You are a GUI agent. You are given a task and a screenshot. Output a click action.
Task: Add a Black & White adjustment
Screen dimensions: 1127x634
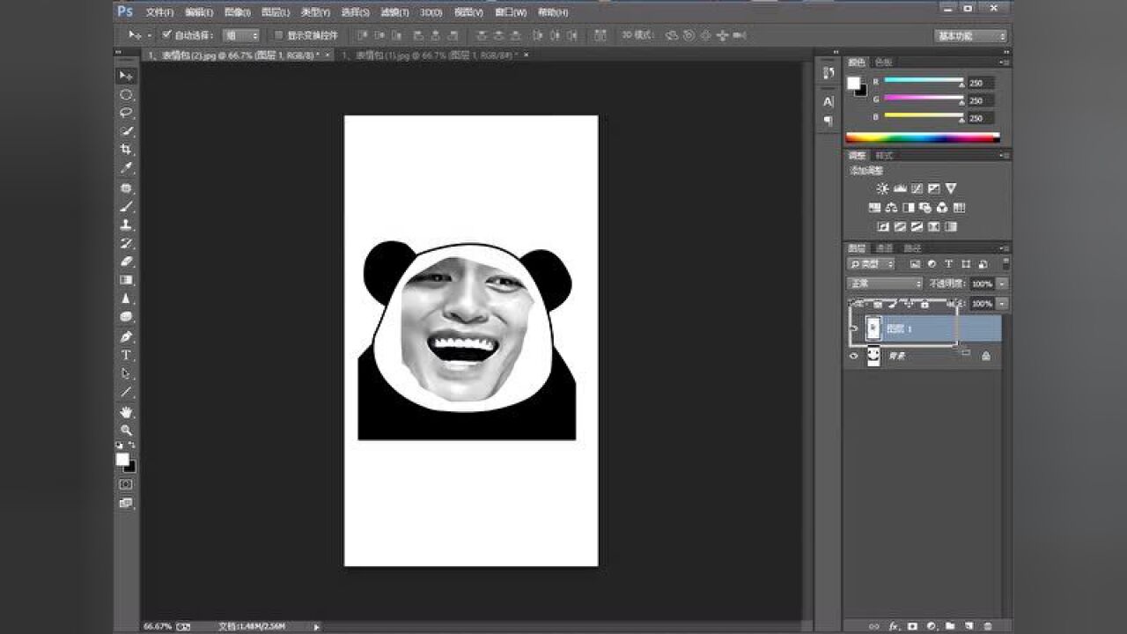click(x=908, y=208)
